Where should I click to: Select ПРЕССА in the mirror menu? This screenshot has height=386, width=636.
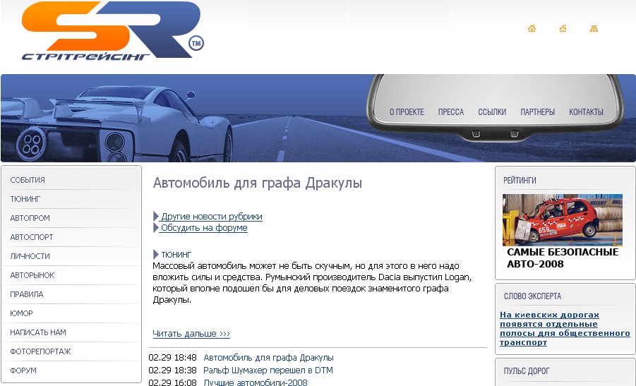click(450, 112)
